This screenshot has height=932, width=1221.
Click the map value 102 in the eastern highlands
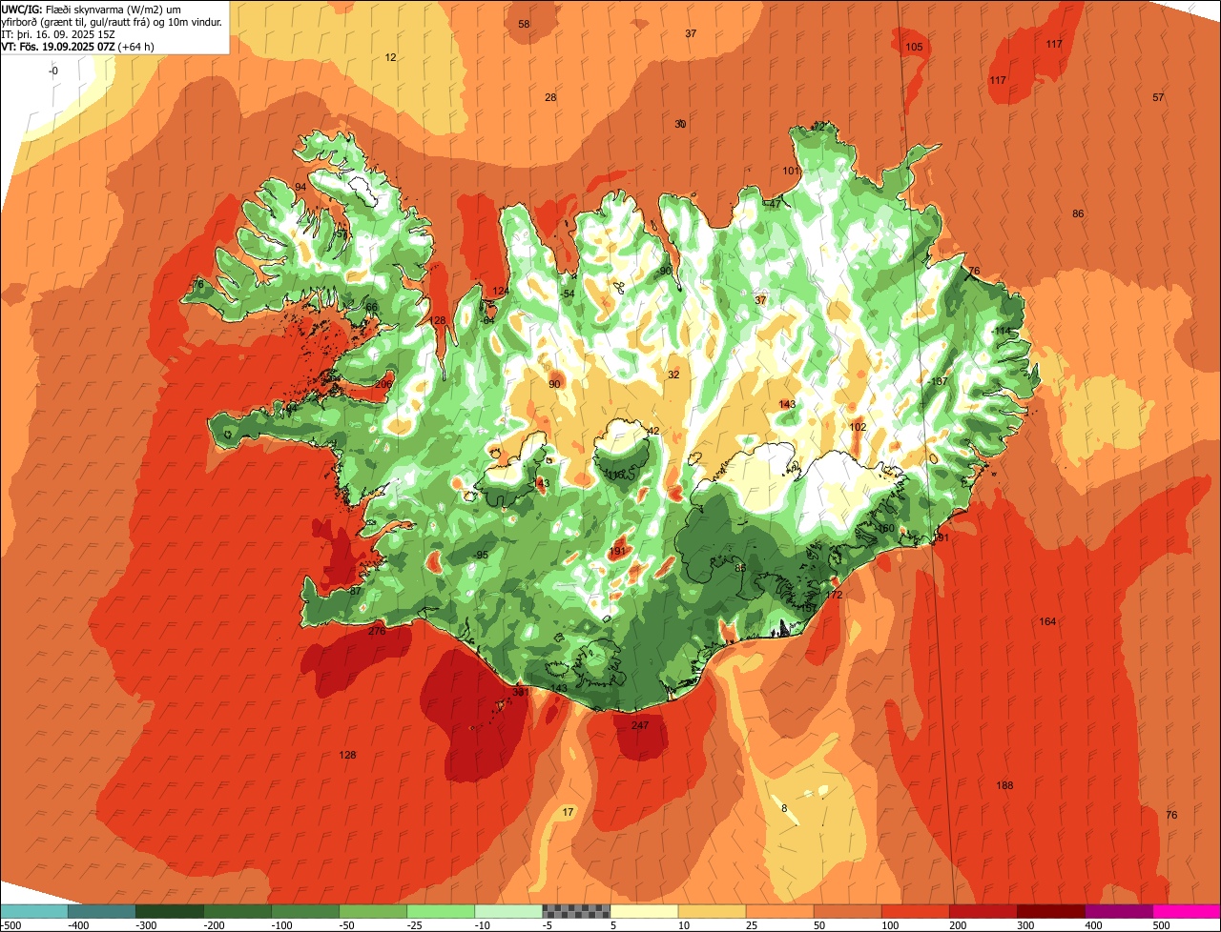[858, 427]
